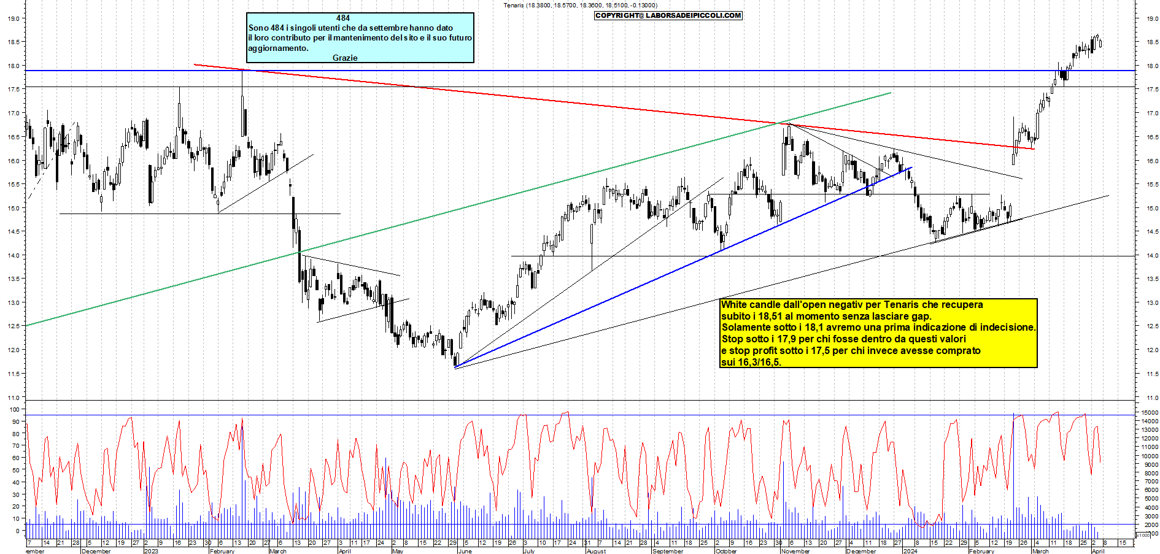Click the line "Stop sotto i 17,9 per chi fosse dentro"
Viewport: 1160px width, 554px height.
tap(843, 339)
